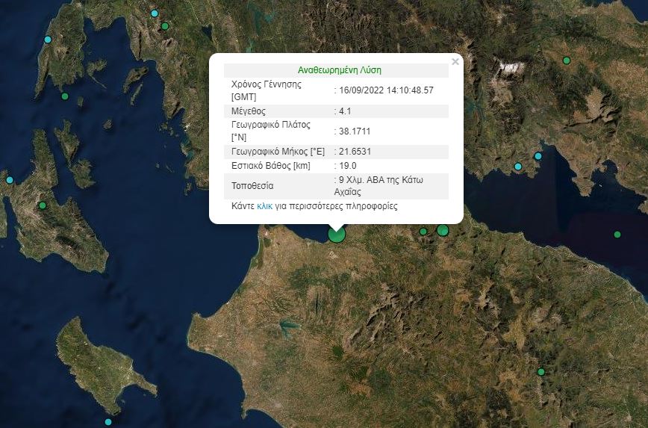Click the focal depth value 19.0
This screenshot has width=648, height=428.
(x=348, y=165)
